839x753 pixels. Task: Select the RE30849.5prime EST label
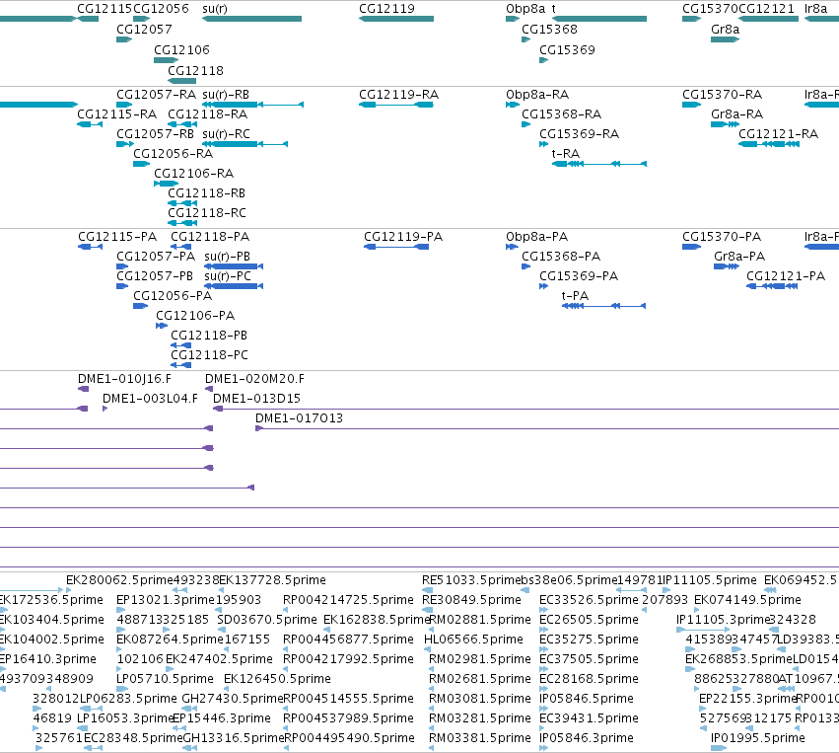click(471, 600)
